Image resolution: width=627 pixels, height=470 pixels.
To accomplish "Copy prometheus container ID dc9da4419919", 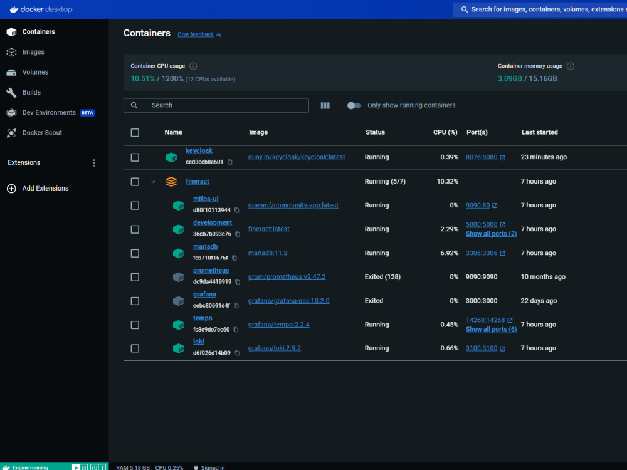I will 238,282.
